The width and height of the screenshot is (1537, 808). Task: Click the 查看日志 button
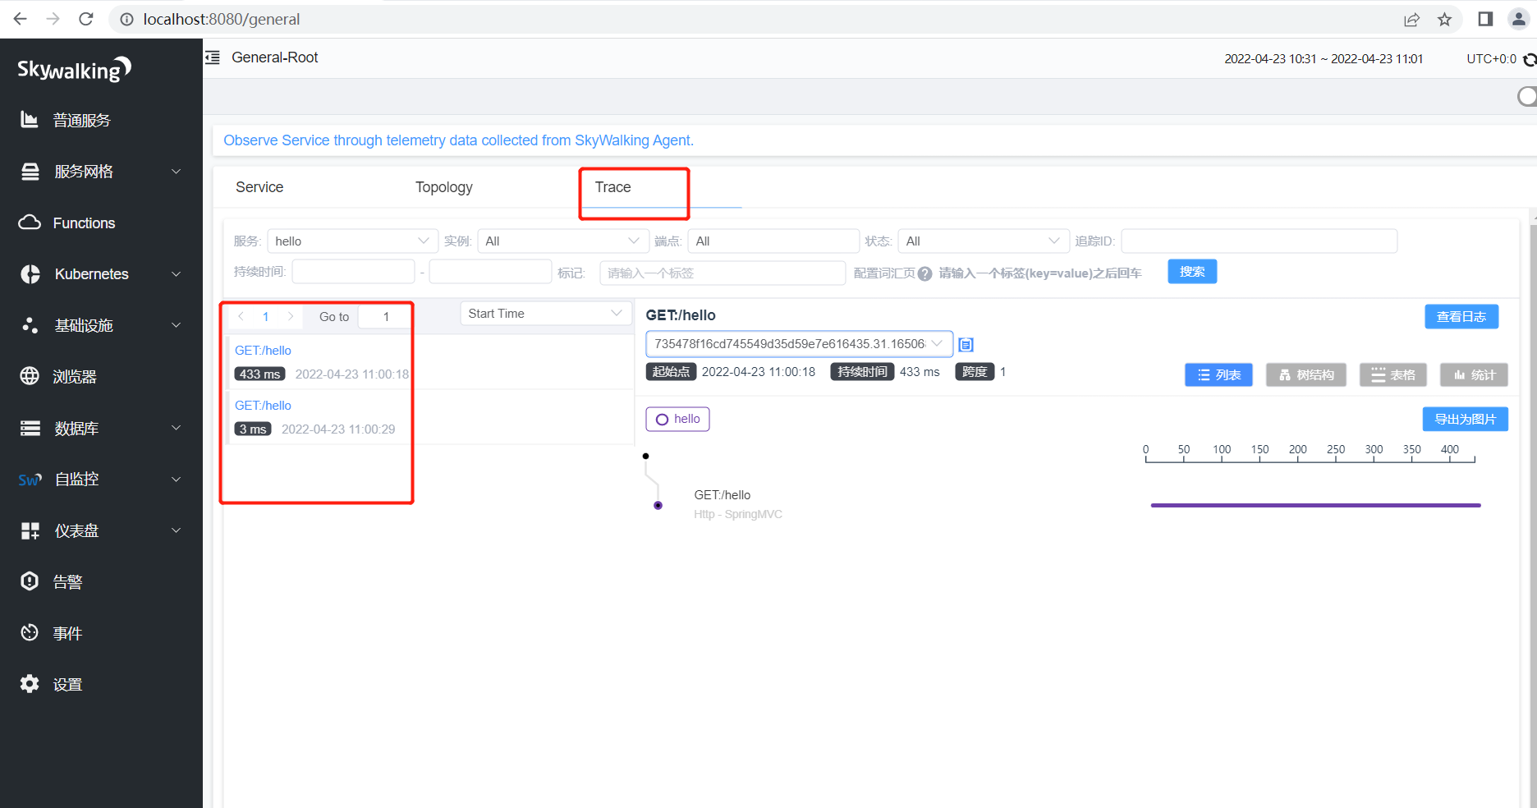(x=1461, y=316)
